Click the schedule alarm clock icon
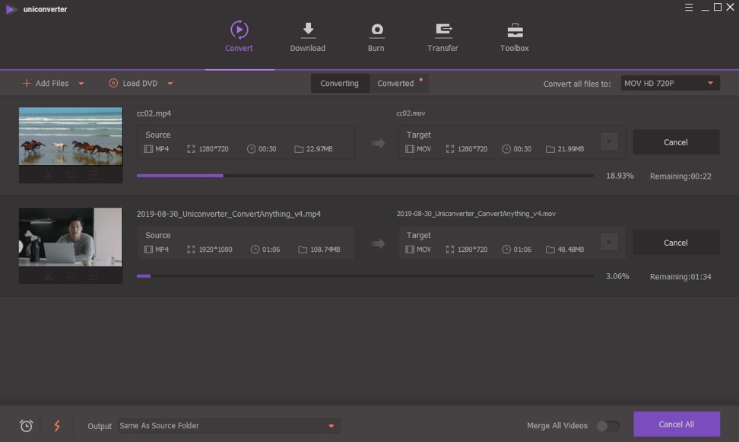 pos(26,426)
